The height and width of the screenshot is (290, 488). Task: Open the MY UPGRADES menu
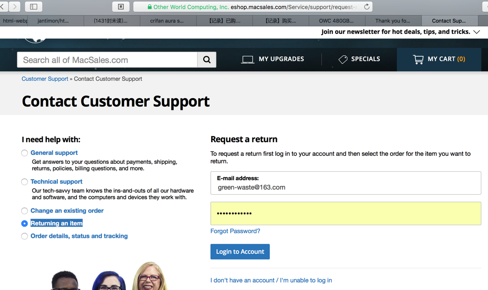[x=272, y=59]
